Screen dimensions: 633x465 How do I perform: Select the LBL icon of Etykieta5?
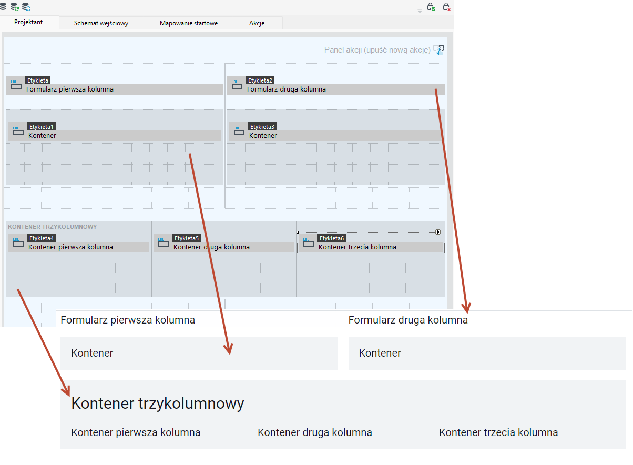[x=164, y=242]
